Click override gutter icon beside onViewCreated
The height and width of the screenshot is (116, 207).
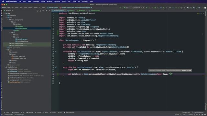coord(56,67)
